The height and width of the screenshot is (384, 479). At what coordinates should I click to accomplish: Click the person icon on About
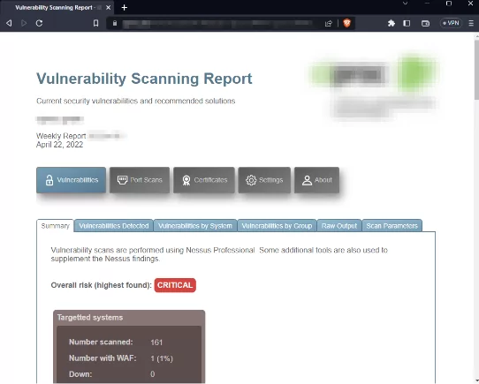[x=307, y=180]
